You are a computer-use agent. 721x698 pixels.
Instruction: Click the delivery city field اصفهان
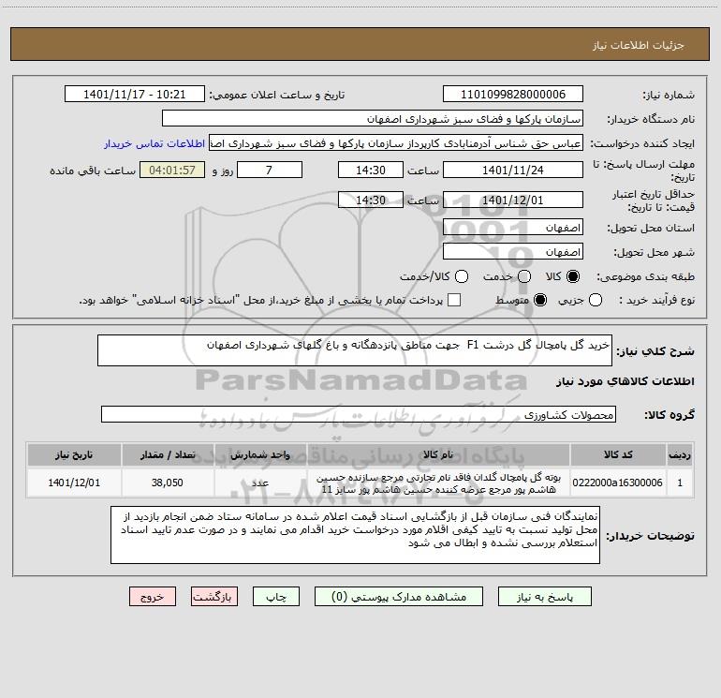click(x=513, y=252)
